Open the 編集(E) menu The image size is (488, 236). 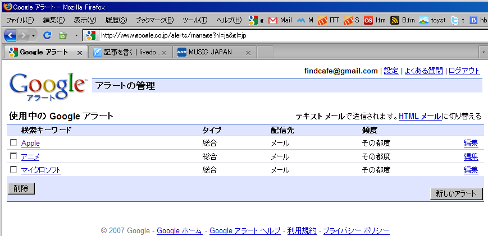coord(54,20)
